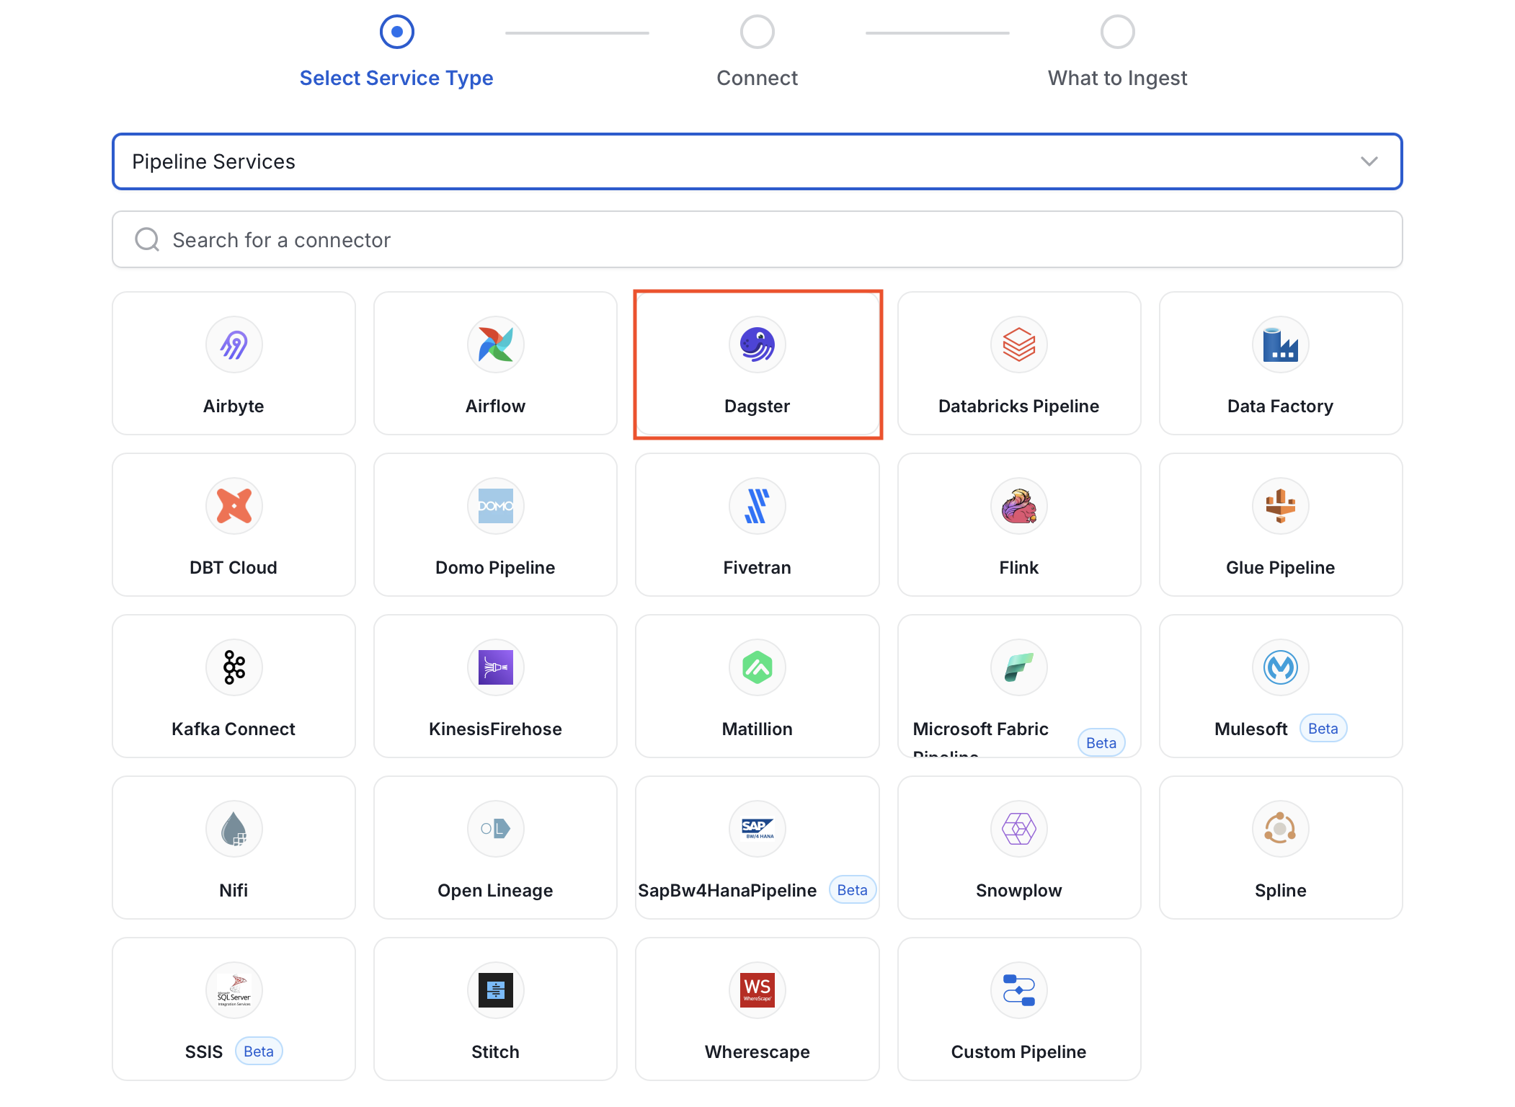Click the Wherescape label text
This screenshot has width=1515, height=1107.
point(757,1052)
